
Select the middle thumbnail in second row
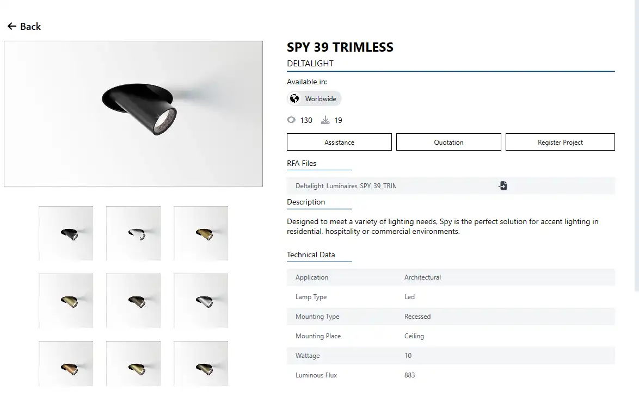click(133, 300)
